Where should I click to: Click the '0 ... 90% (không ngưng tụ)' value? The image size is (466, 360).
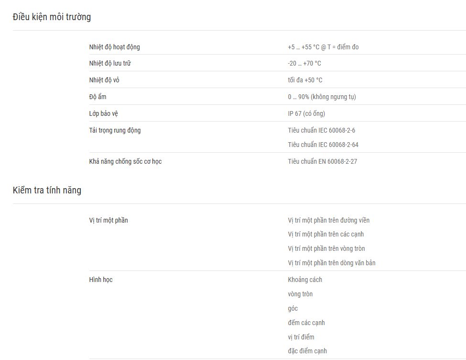point(322,97)
